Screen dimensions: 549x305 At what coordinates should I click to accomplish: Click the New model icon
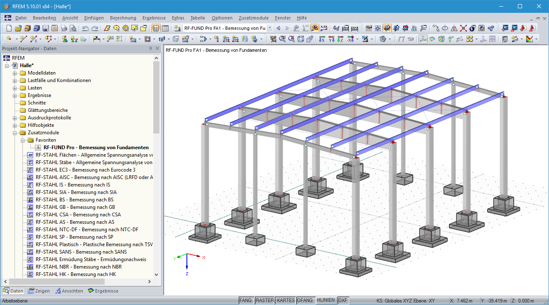pos(9,28)
